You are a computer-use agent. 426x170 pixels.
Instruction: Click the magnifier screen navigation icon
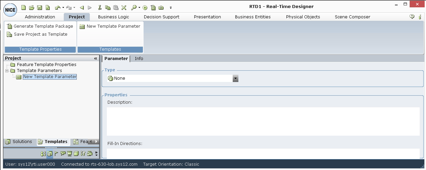63,154
